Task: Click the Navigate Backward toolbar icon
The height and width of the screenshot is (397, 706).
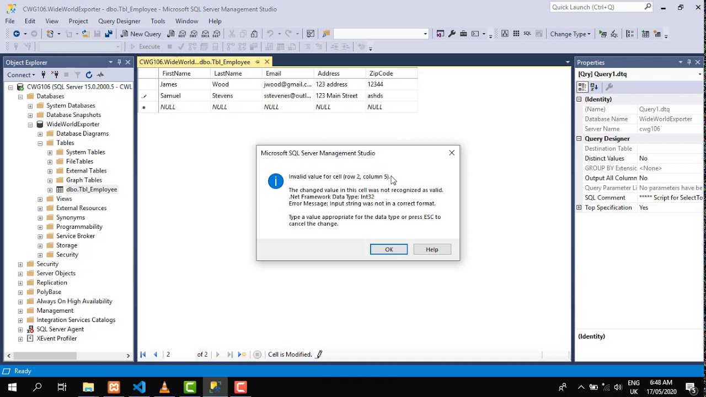Action: tap(17, 34)
